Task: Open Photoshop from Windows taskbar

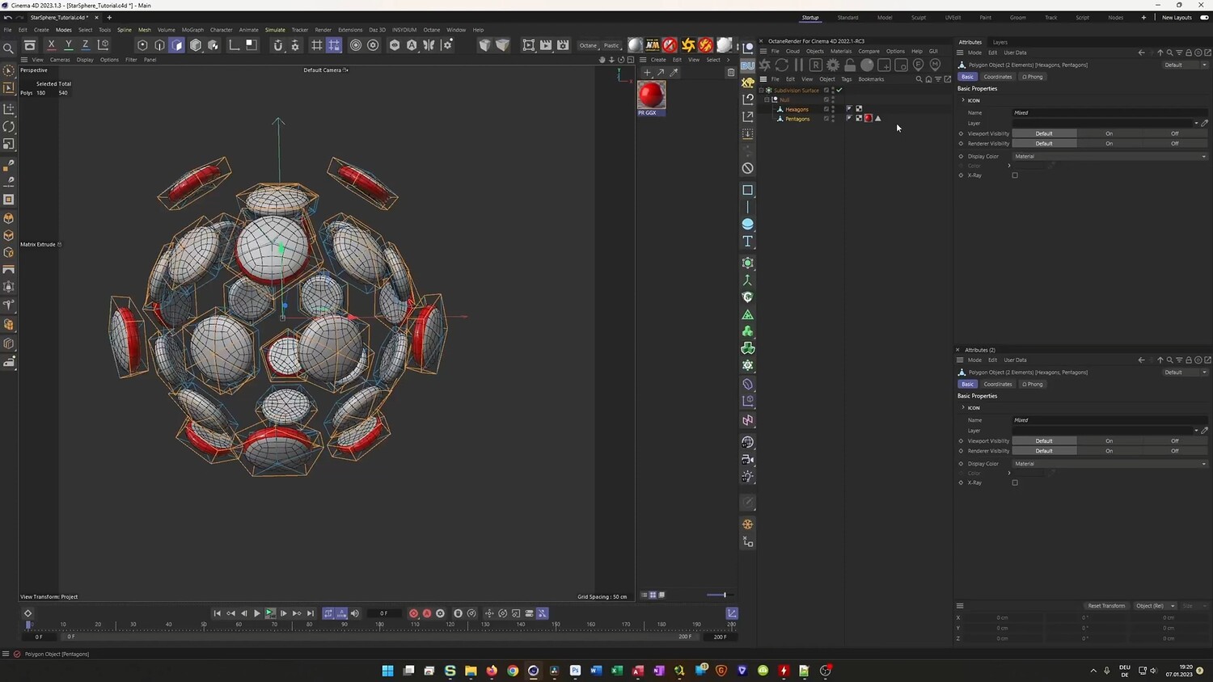Action: click(575, 671)
